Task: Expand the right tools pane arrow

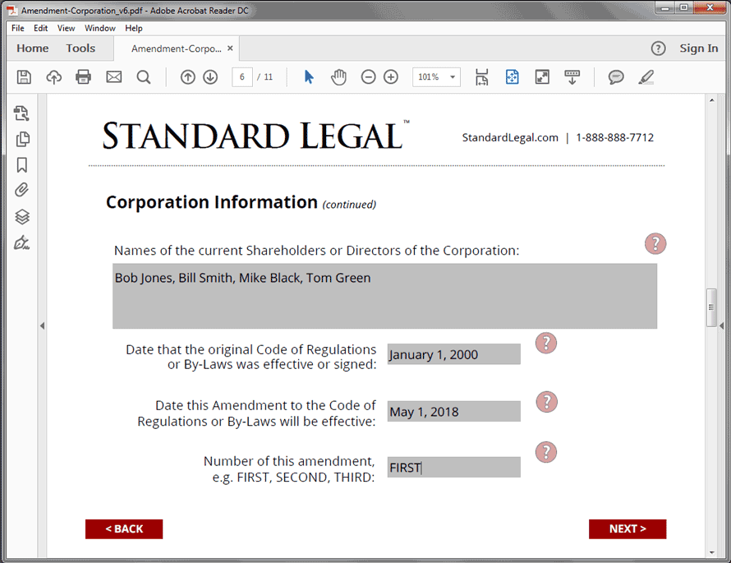Action: coord(722,326)
